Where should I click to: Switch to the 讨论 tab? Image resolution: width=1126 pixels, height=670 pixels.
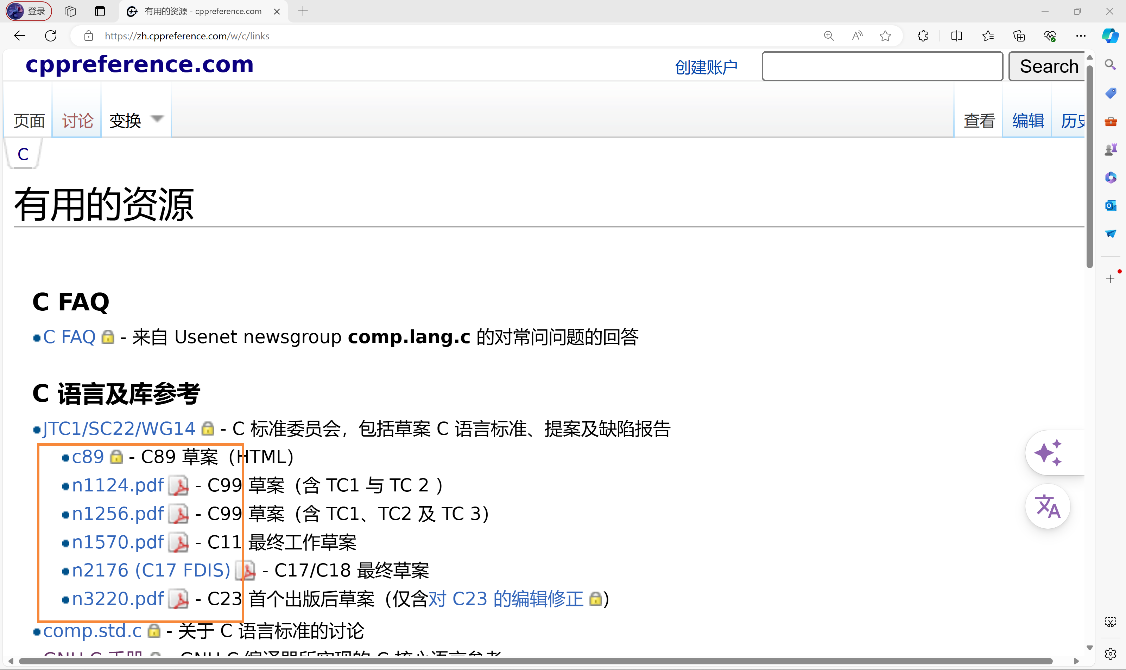[76, 121]
